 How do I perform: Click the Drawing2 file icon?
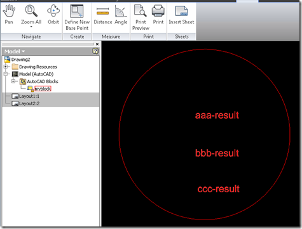(x=7, y=60)
